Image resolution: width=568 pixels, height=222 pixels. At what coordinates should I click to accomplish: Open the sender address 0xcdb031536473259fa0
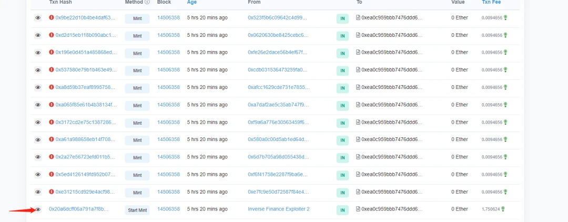[x=278, y=69]
